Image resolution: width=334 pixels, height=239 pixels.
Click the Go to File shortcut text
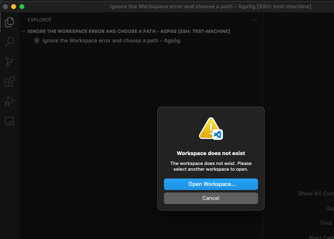pos(329,208)
